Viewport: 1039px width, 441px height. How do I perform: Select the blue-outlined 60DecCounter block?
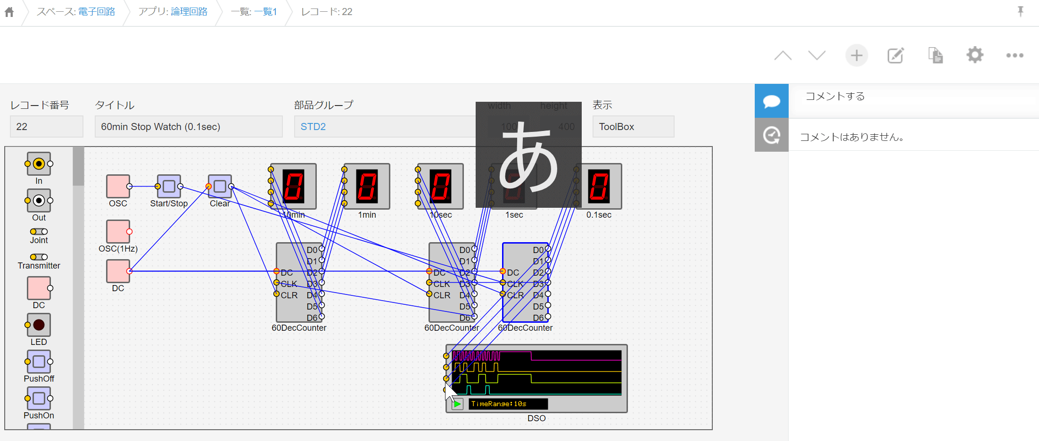pos(525,282)
